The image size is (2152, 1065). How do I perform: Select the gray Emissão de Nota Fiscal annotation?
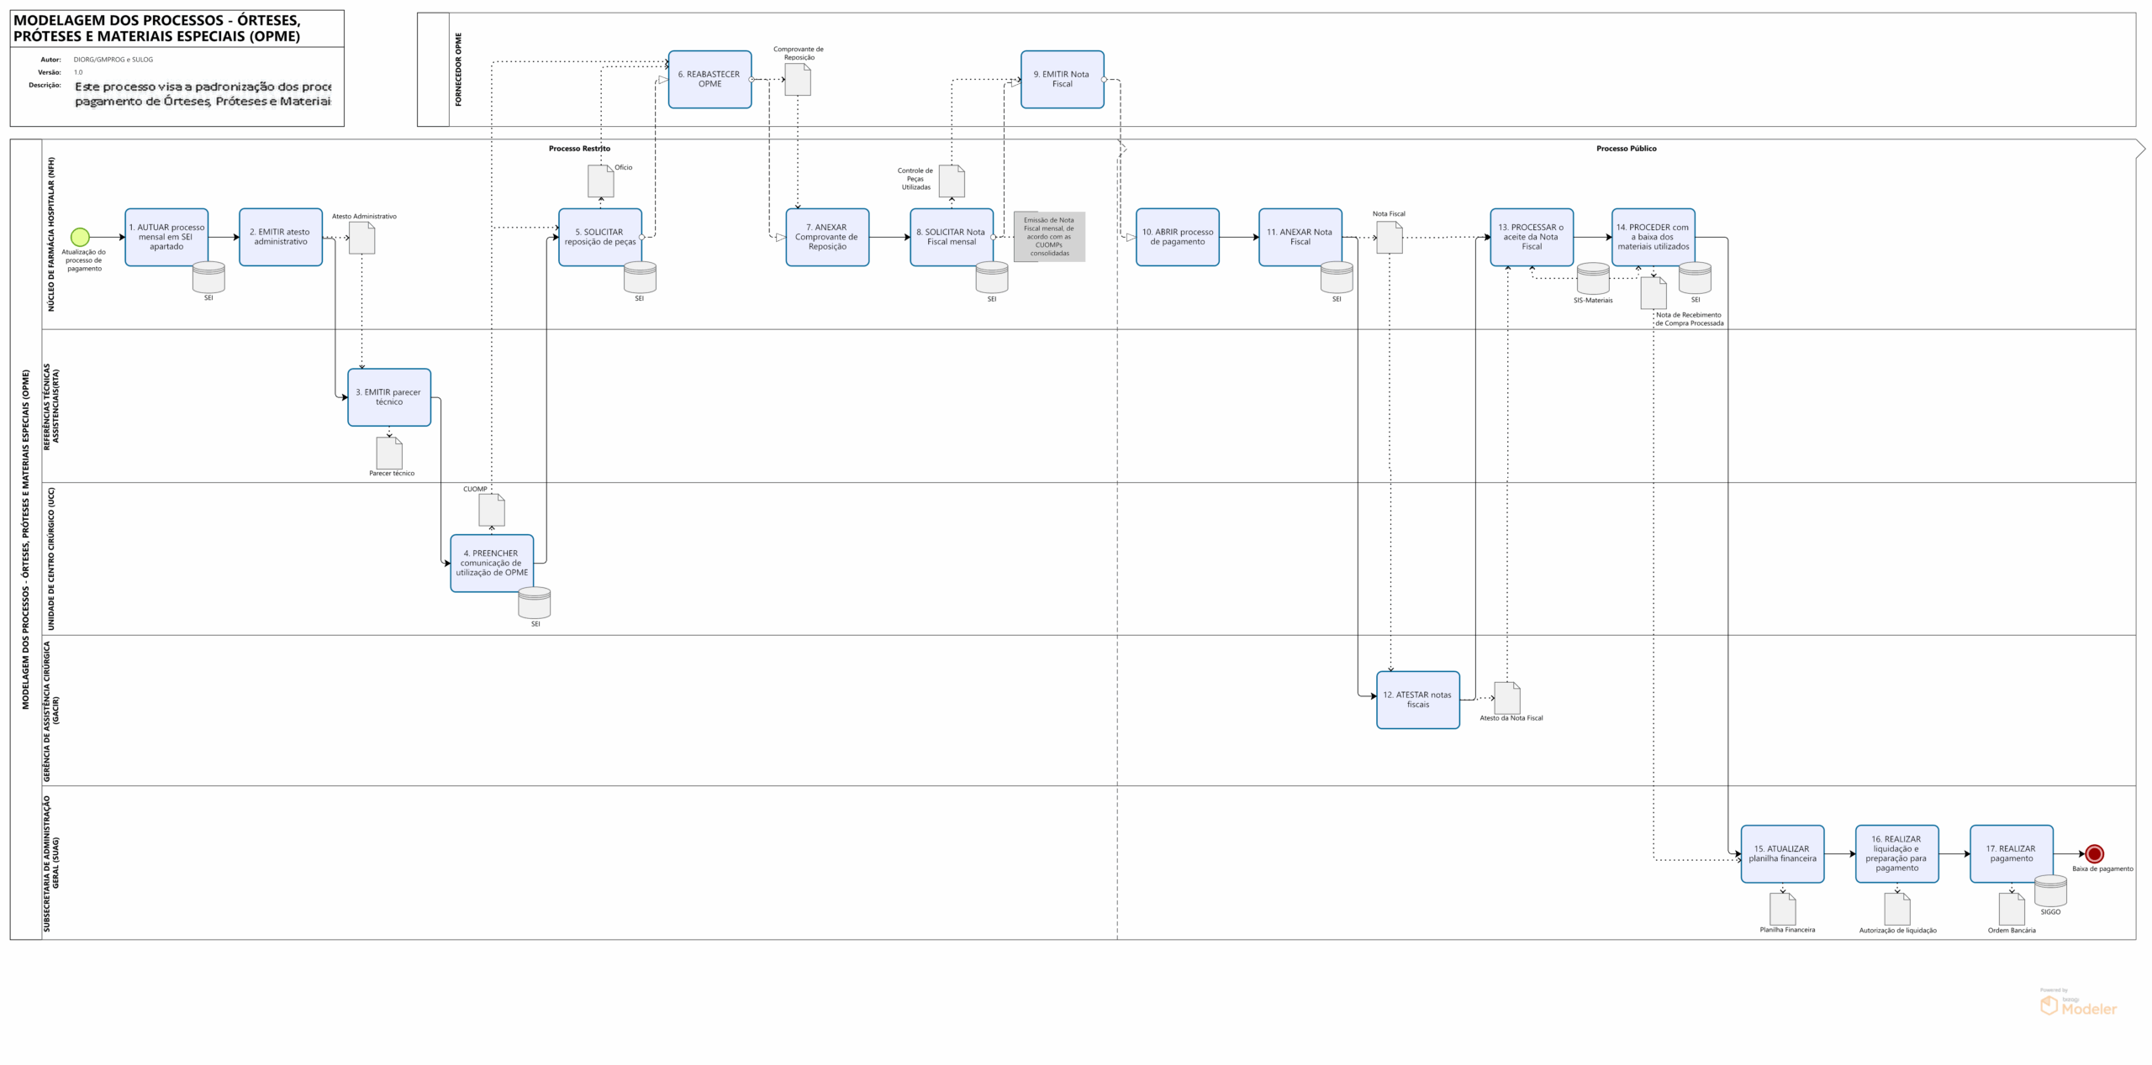click(x=1049, y=237)
